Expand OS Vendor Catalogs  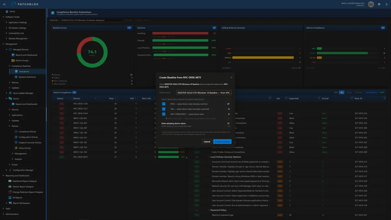click(x=7, y=28)
